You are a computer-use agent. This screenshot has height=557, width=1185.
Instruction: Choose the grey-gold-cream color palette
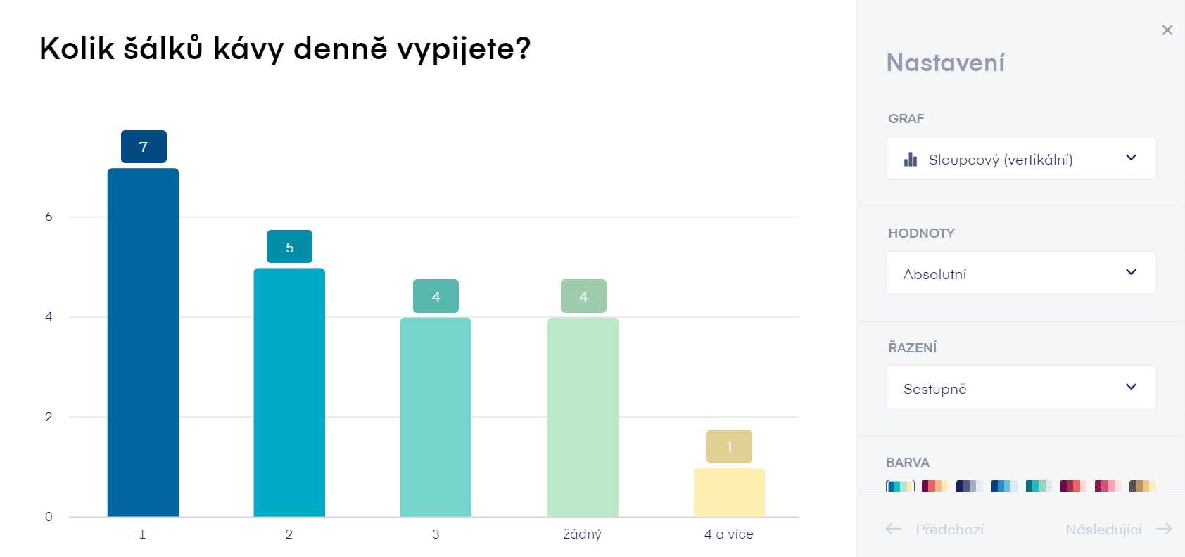[1142, 486]
